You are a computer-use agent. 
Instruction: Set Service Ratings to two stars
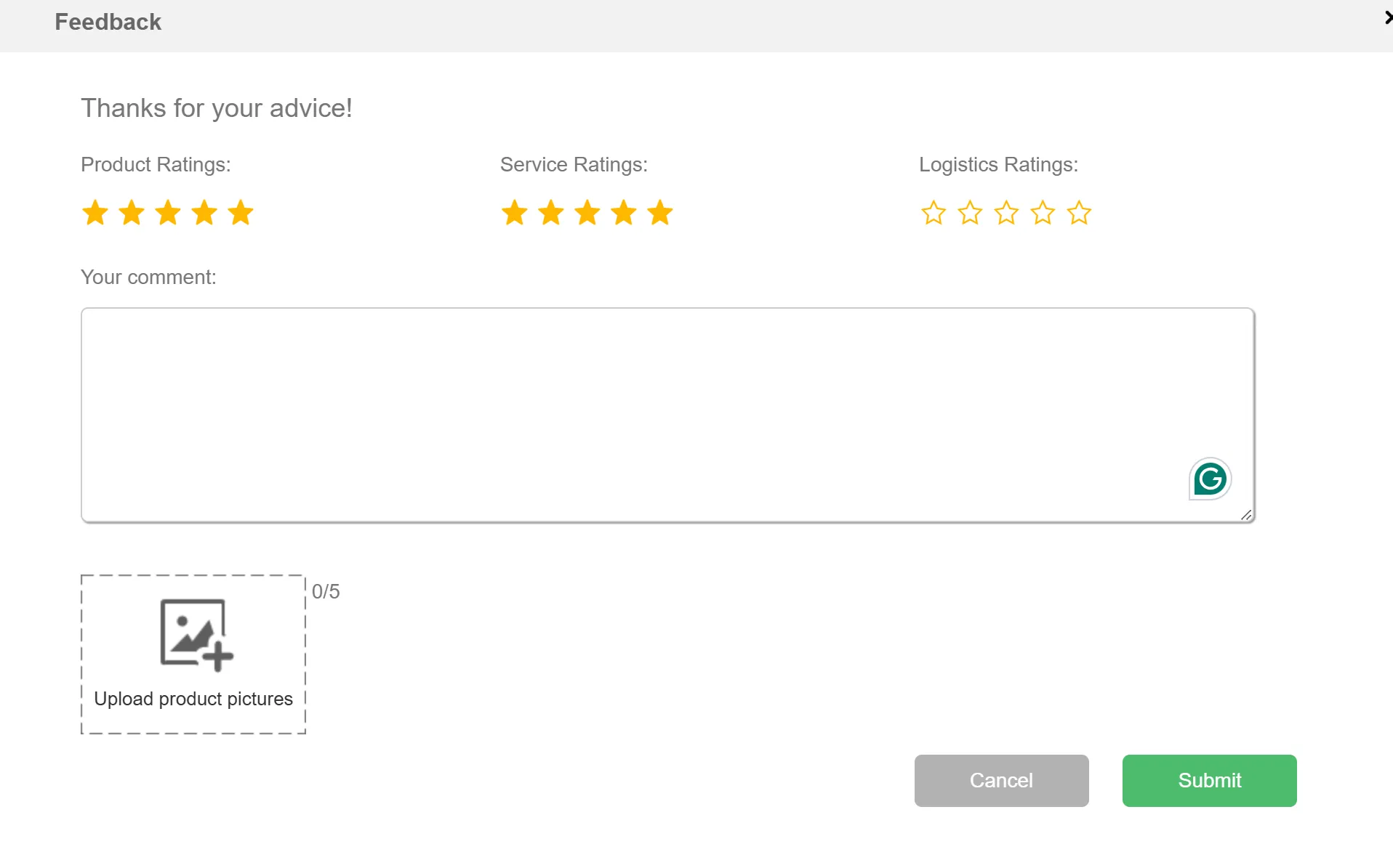[551, 214]
